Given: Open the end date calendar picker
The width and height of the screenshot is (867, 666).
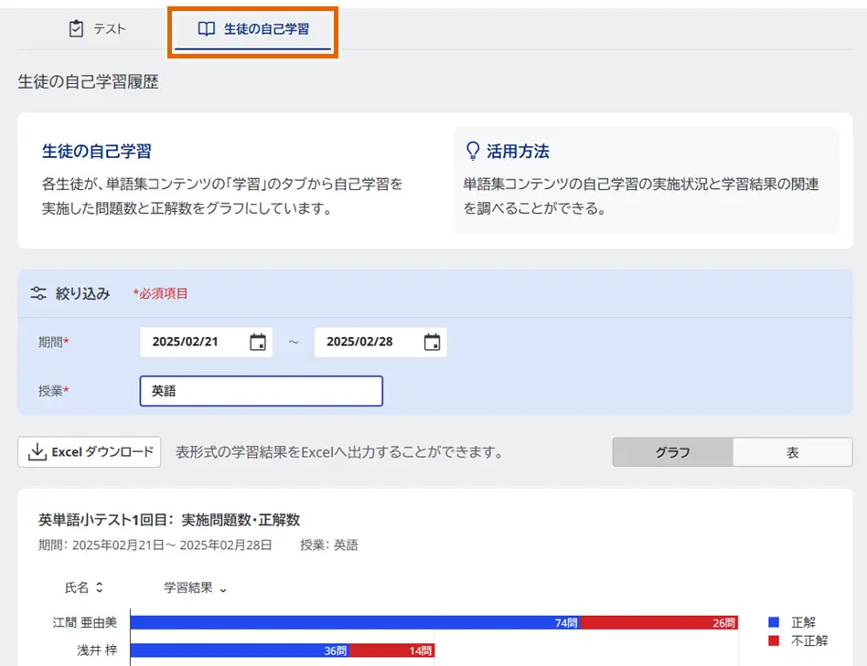Looking at the screenshot, I should [x=431, y=342].
